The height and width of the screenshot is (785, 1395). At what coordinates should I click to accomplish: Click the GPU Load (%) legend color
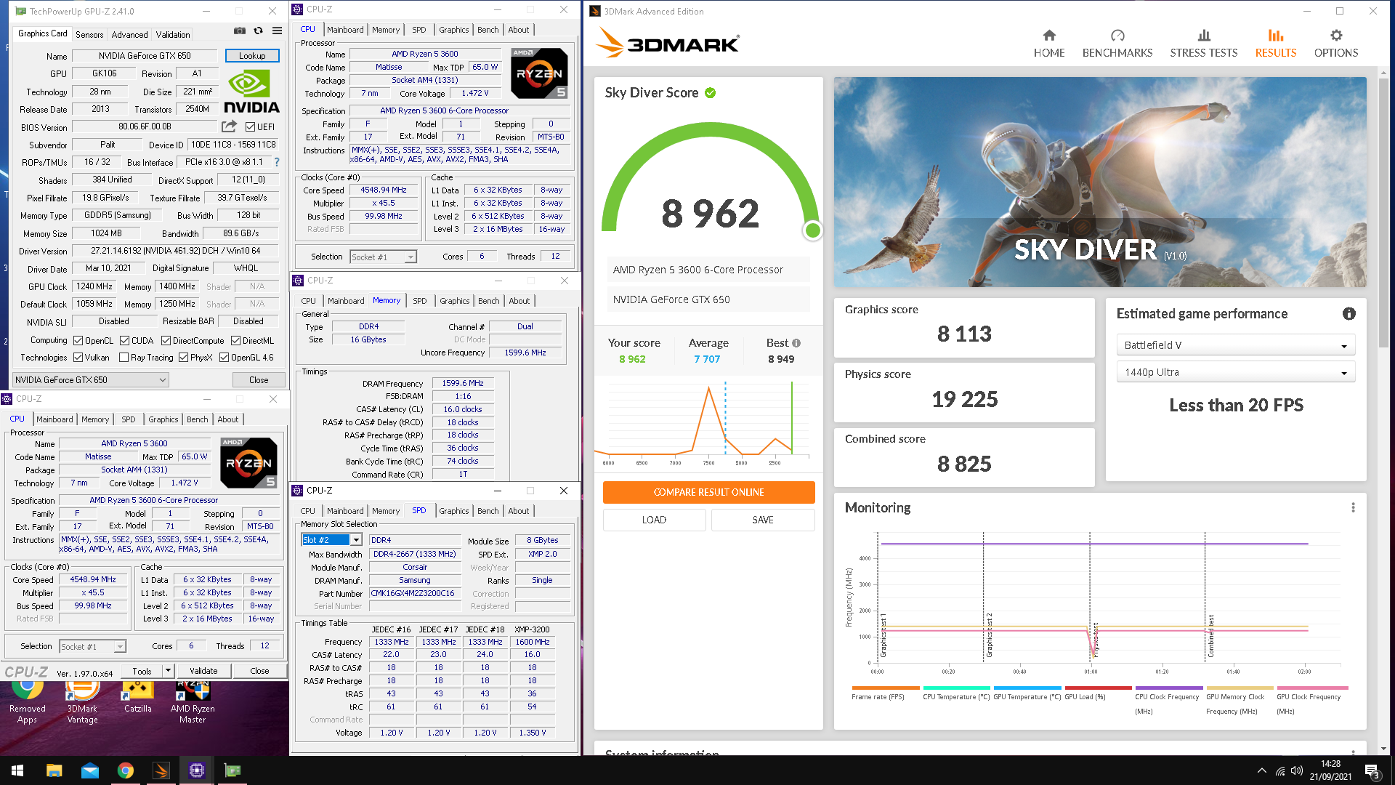tap(1098, 688)
